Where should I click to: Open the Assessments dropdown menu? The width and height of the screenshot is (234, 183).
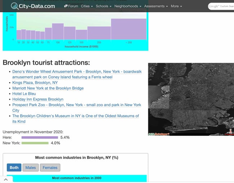coord(156,6)
